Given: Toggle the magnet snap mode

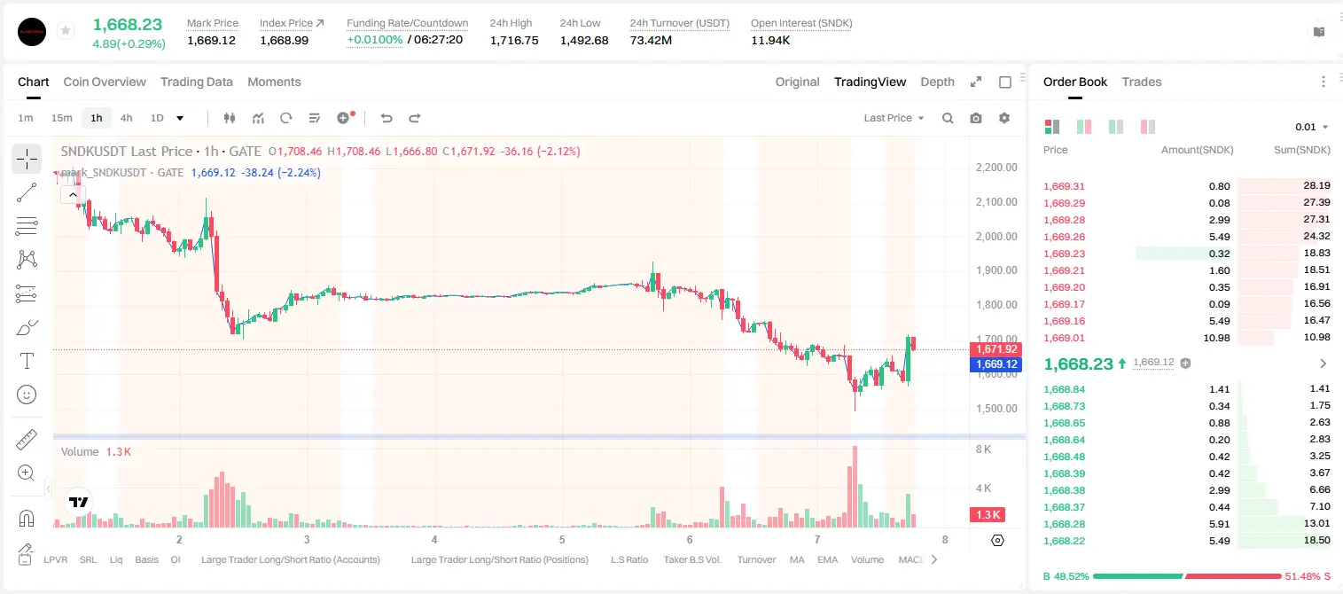Looking at the screenshot, I should point(27,519).
